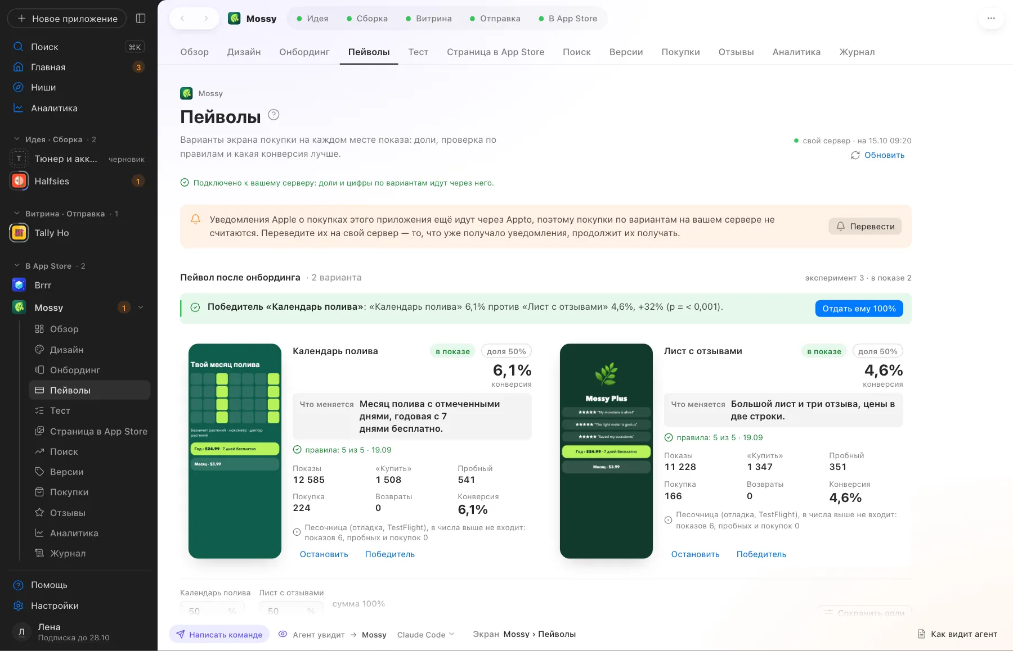This screenshot has height=651, width=1013.
Task: Open the Лена account profile
Action: [78, 632]
